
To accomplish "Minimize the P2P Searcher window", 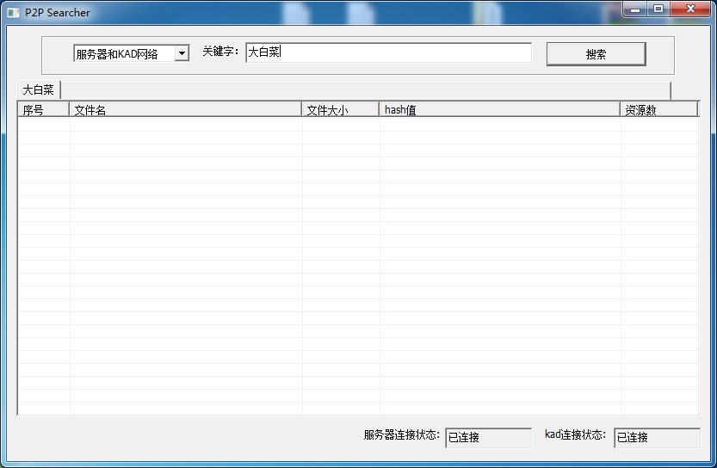I will pyautogui.click(x=636, y=9).
